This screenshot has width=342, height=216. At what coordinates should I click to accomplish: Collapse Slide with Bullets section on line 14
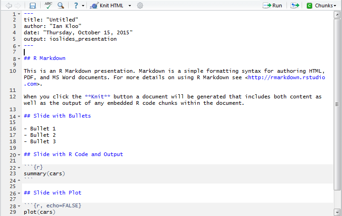click(x=19, y=117)
